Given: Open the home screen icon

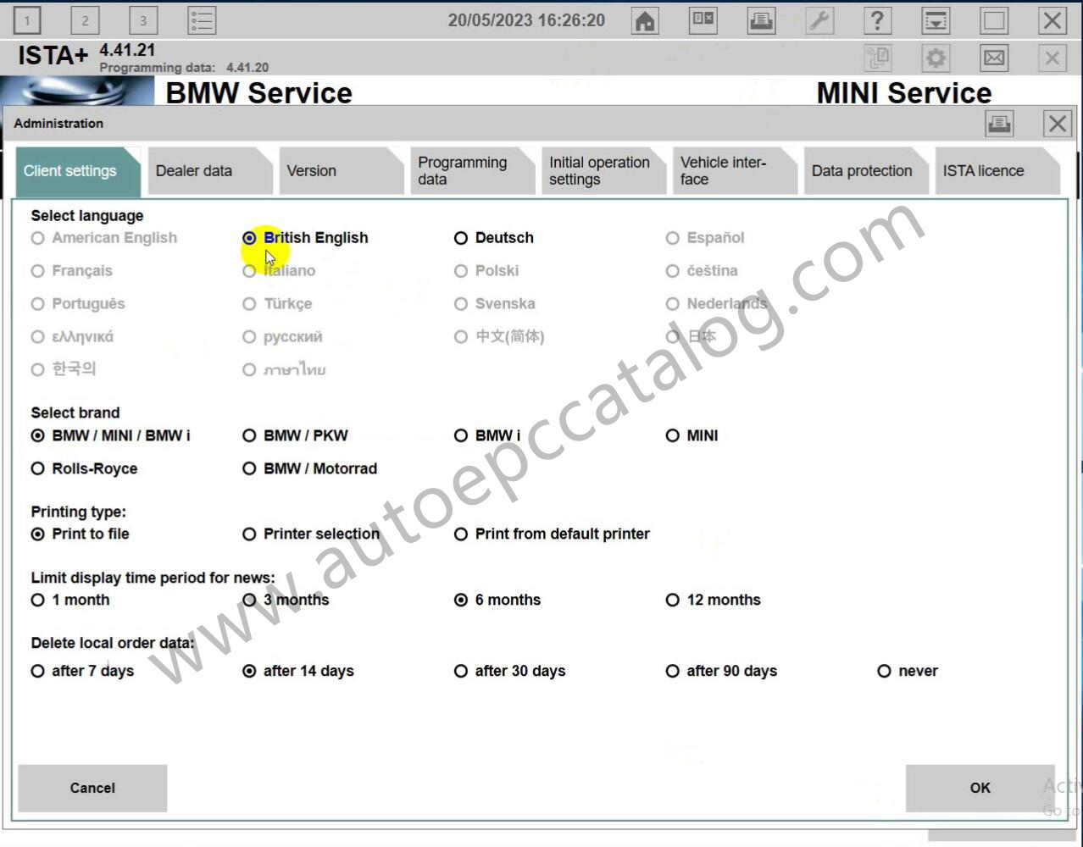Looking at the screenshot, I should pyautogui.click(x=646, y=20).
